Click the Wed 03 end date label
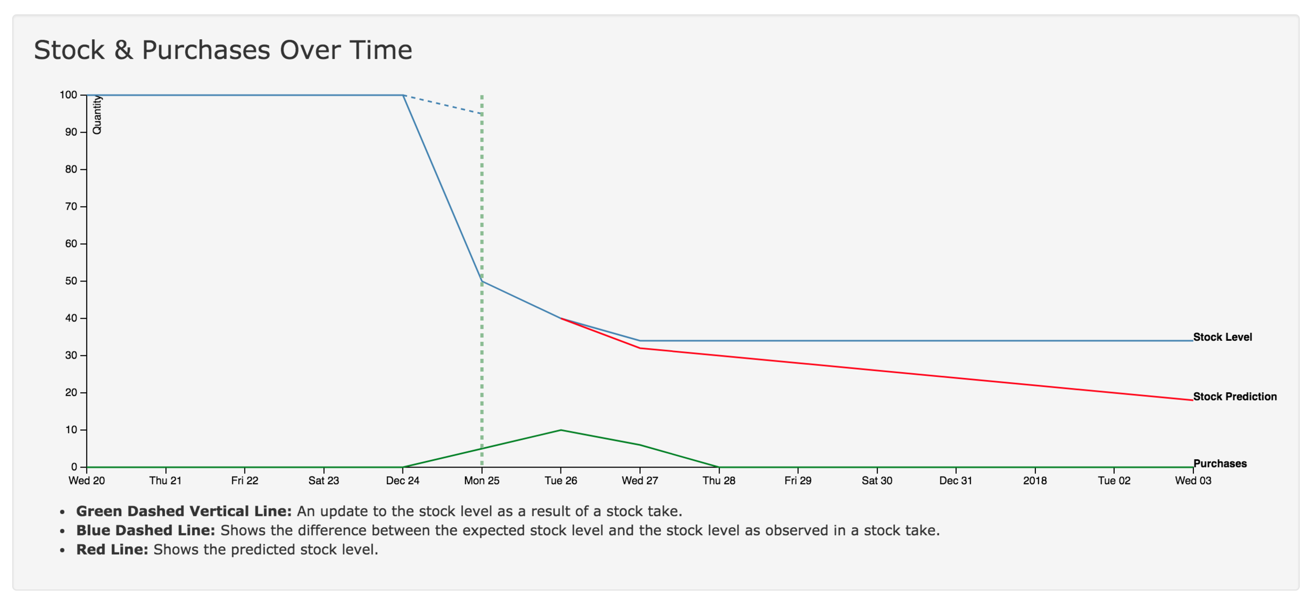Image resolution: width=1312 pixels, height=606 pixels. point(1193,481)
